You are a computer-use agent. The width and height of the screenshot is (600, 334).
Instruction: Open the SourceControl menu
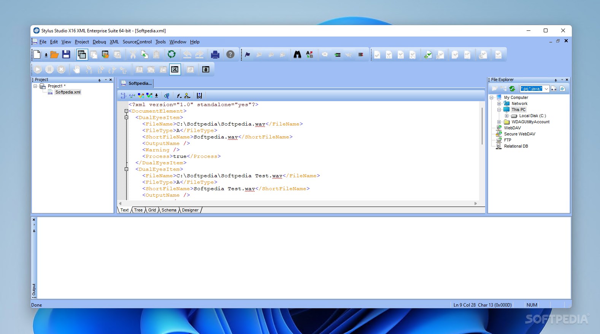click(137, 42)
